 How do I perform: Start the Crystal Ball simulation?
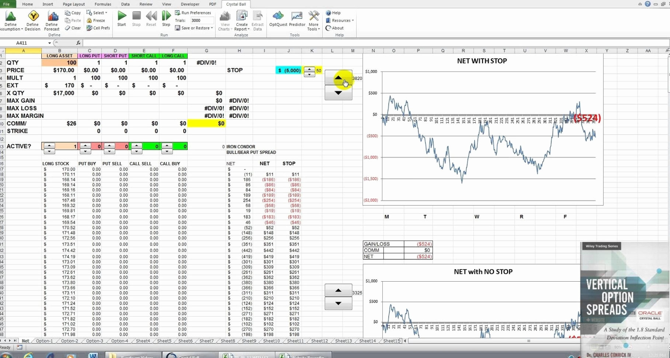click(121, 17)
